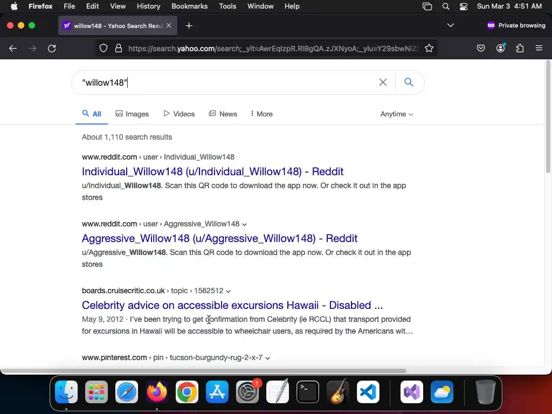
Task: Expand the More search categories menu
Action: pyautogui.click(x=261, y=114)
